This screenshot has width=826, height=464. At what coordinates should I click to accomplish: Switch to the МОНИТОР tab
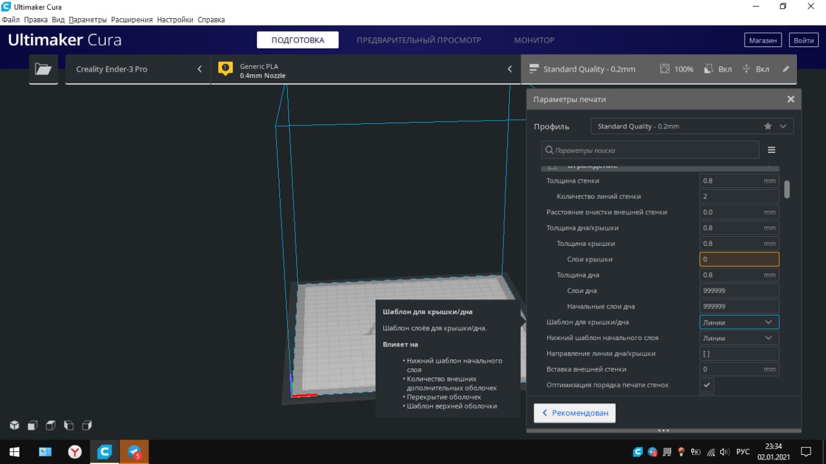click(x=534, y=40)
